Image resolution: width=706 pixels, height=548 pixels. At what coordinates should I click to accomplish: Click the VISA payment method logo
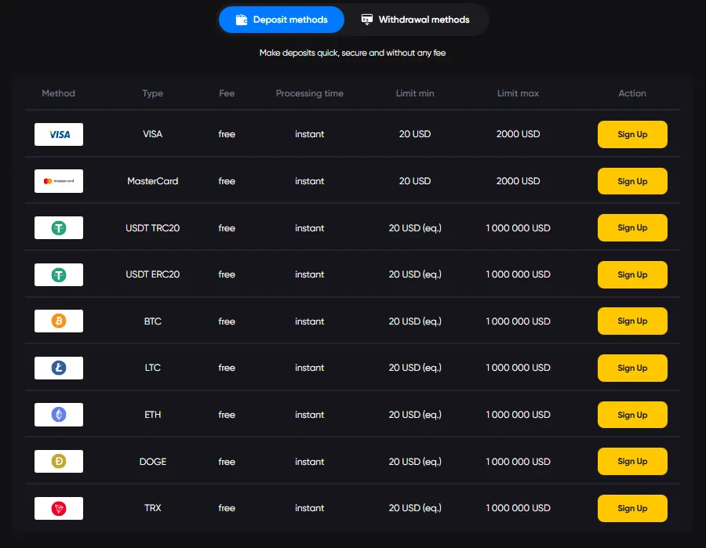point(58,134)
